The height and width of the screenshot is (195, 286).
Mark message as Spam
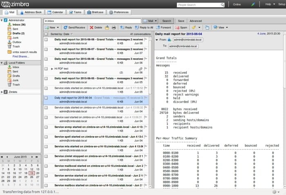pyautogui.click(x=181, y=27)
